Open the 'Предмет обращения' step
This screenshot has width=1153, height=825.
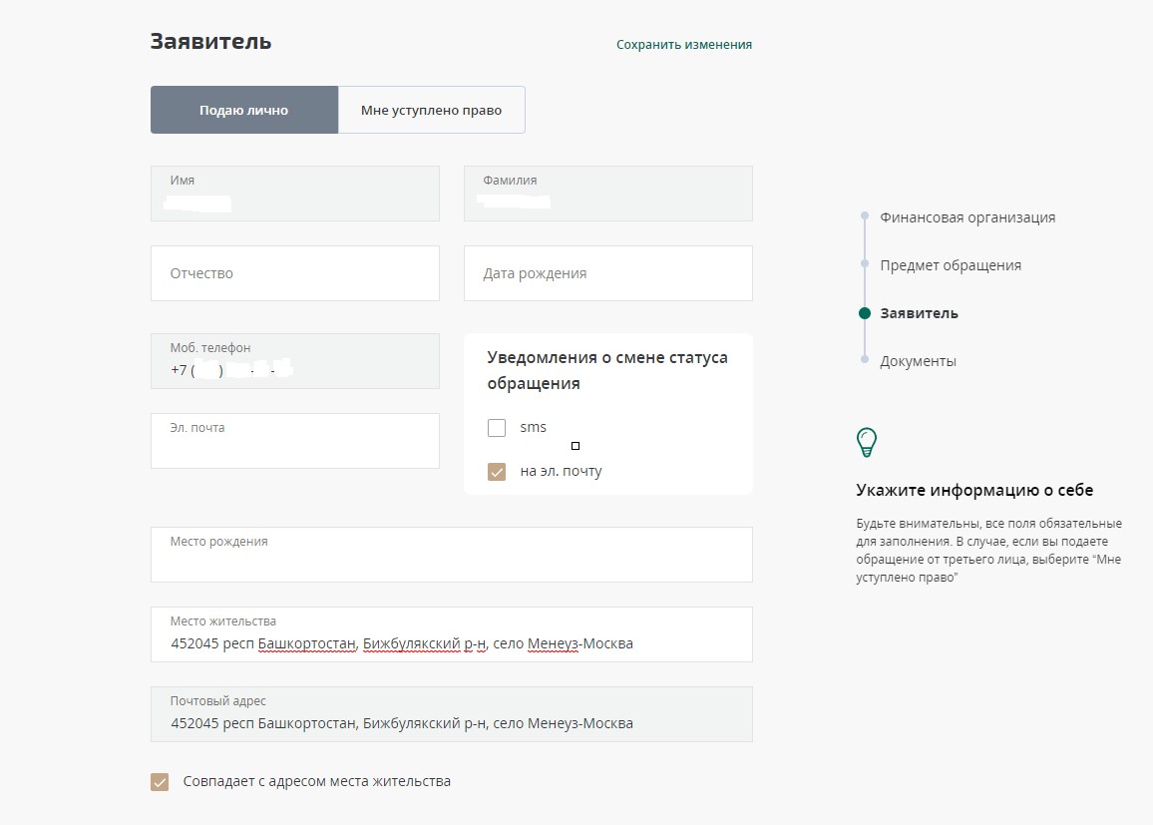pyautogui.click(x=950, y=265)
